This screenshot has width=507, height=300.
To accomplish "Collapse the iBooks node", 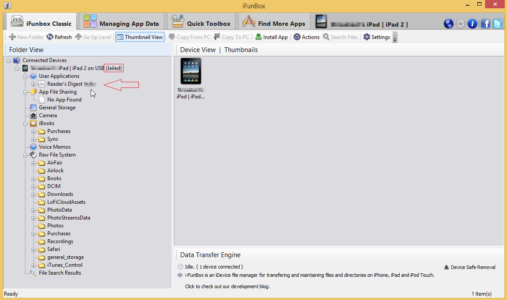I will (25, 124).
